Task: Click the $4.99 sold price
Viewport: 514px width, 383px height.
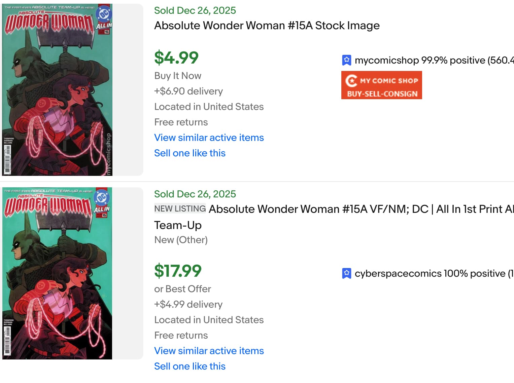Action: pos(176,58)
